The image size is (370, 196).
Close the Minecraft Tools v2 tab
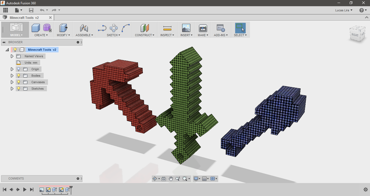click(50, 18)
